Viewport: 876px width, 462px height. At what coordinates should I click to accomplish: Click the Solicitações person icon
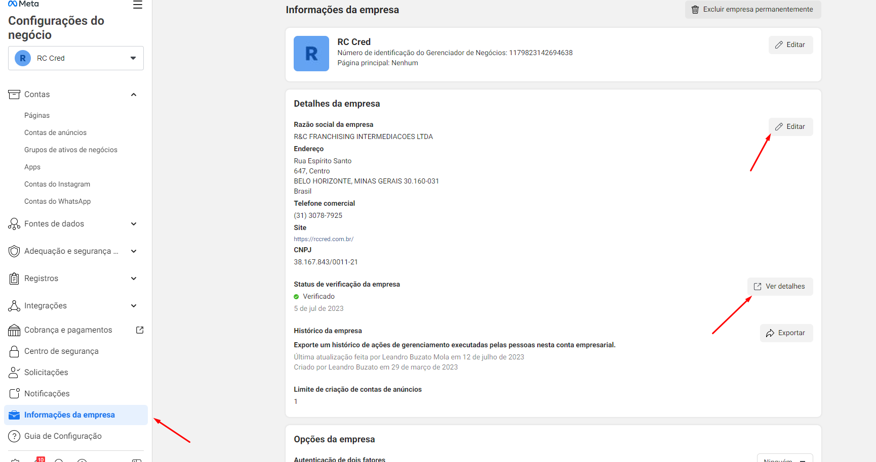tap(14, 373)
